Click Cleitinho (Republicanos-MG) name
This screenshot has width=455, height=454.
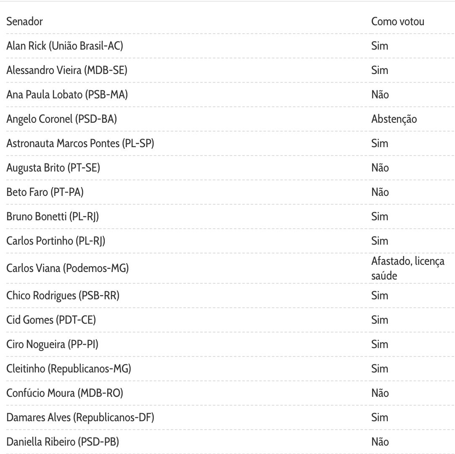coord(69,369)
